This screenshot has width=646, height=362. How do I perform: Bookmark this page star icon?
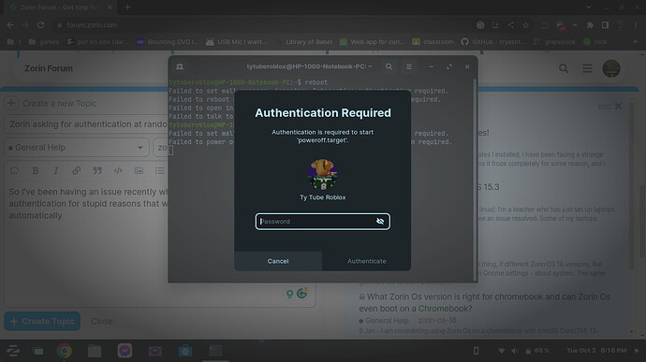click(526, 25)
